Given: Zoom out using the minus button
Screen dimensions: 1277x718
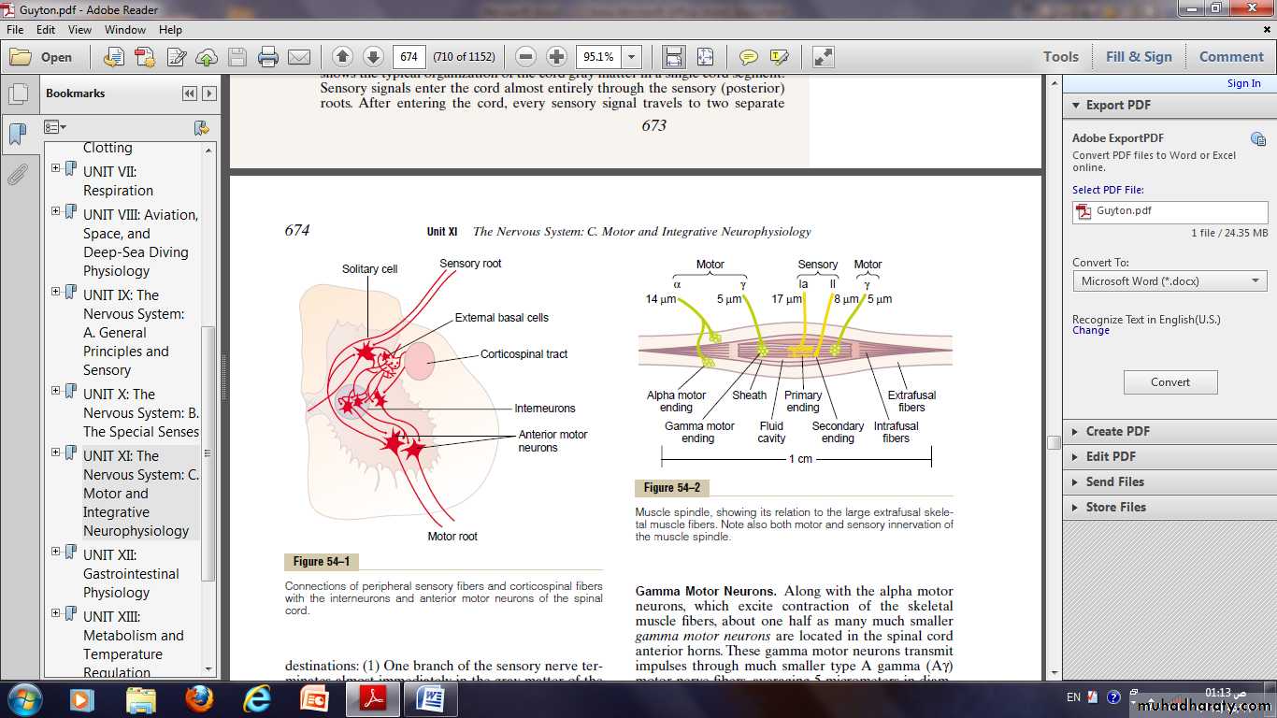Looking at the screenshot, I should (526, 57).
